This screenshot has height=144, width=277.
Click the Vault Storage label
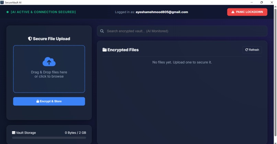[x=26, y=133]
